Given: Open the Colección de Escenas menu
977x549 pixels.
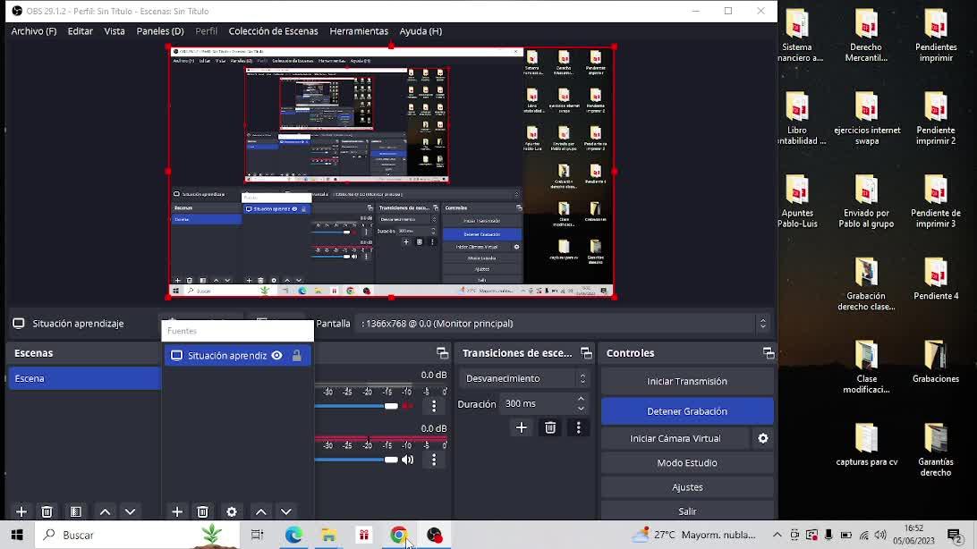Looking at the screenshot, I should (x=273, y=31).
